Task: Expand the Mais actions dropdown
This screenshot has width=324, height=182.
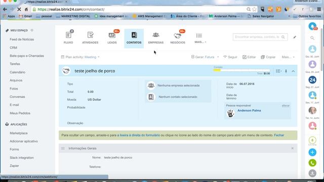Action: pyautogui.click(x=288, y=57)
